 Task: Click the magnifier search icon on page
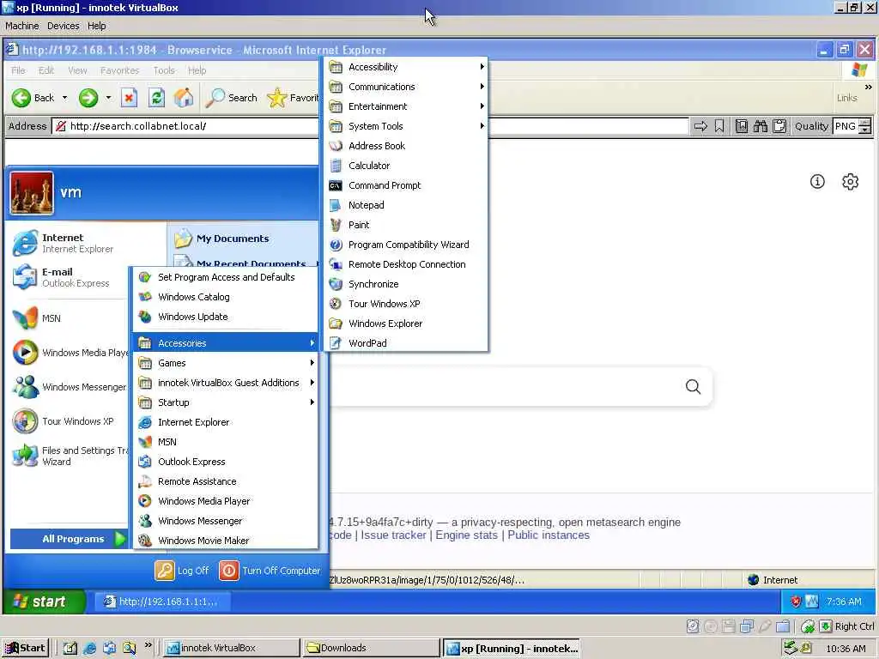click(x=693, y=386)
